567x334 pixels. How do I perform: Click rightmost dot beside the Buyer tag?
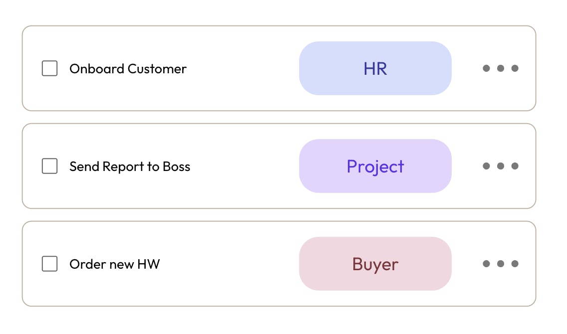(515, 264)
